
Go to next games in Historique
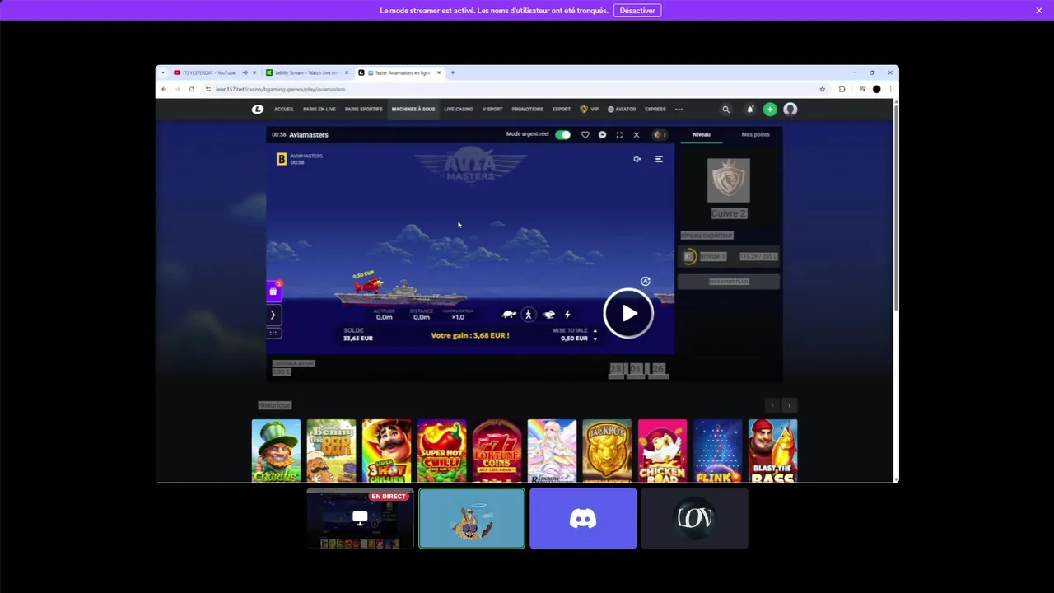789,405
